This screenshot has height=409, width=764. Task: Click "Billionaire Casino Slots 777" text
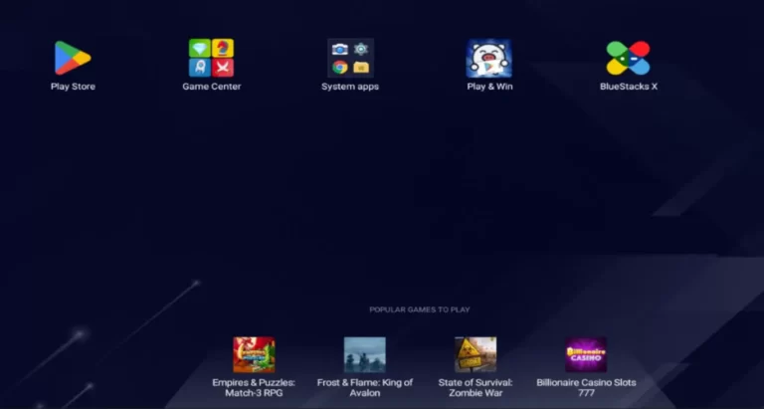[x=586, y=387]
